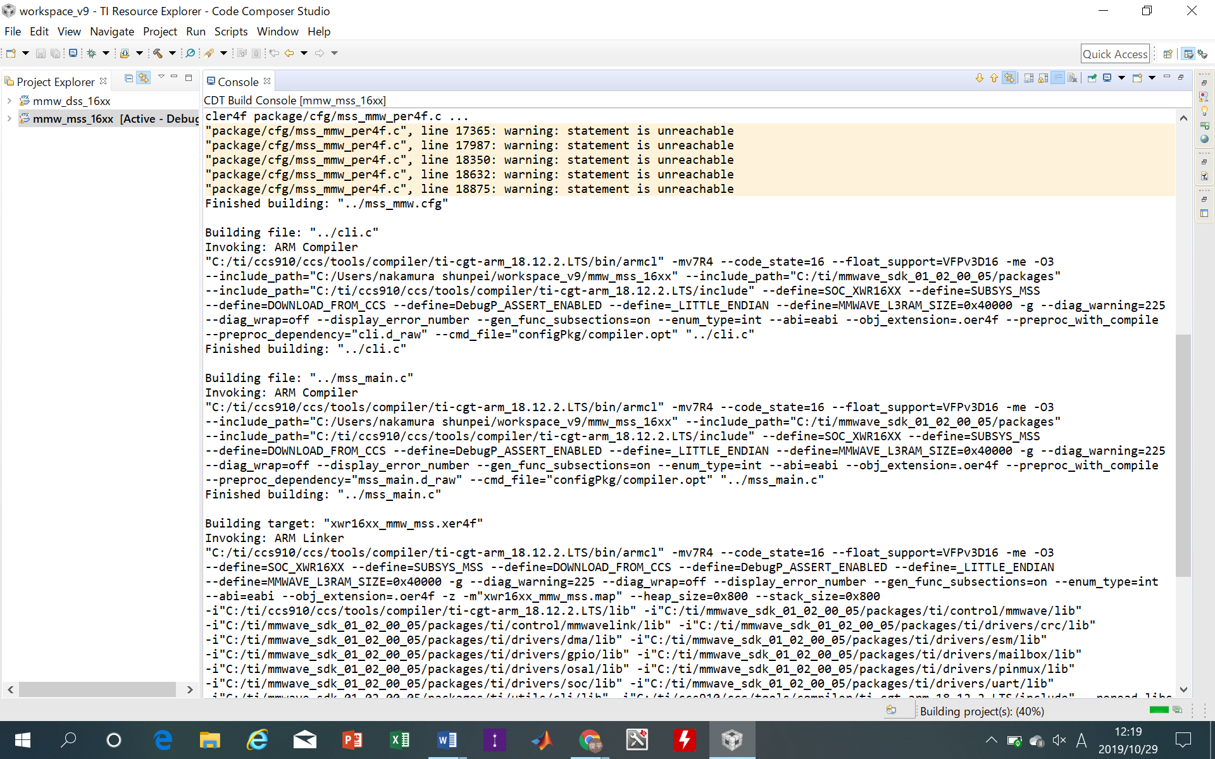Screen dimensions: 1215x759
Task: Expand the mmw_mss_16xx project tree
Action: point(9,119)
